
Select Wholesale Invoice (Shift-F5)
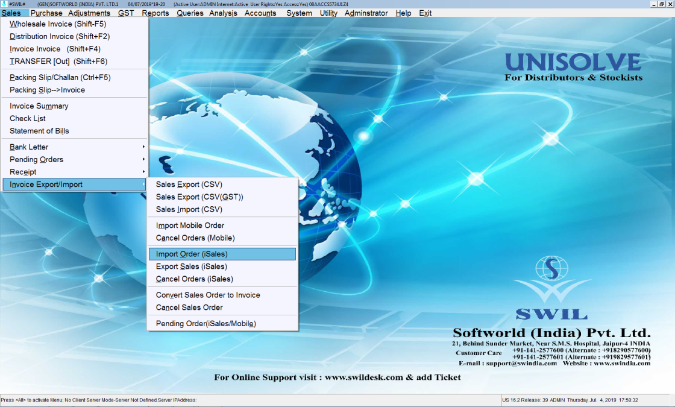point(75,24)
